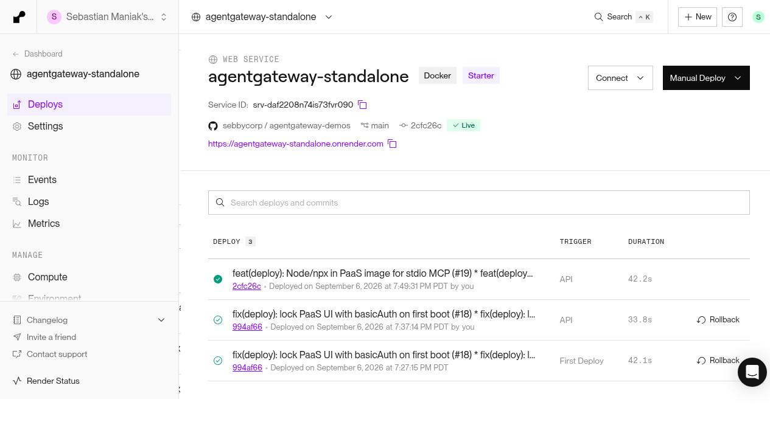Click the user avatar S icon

click(758, 17)
